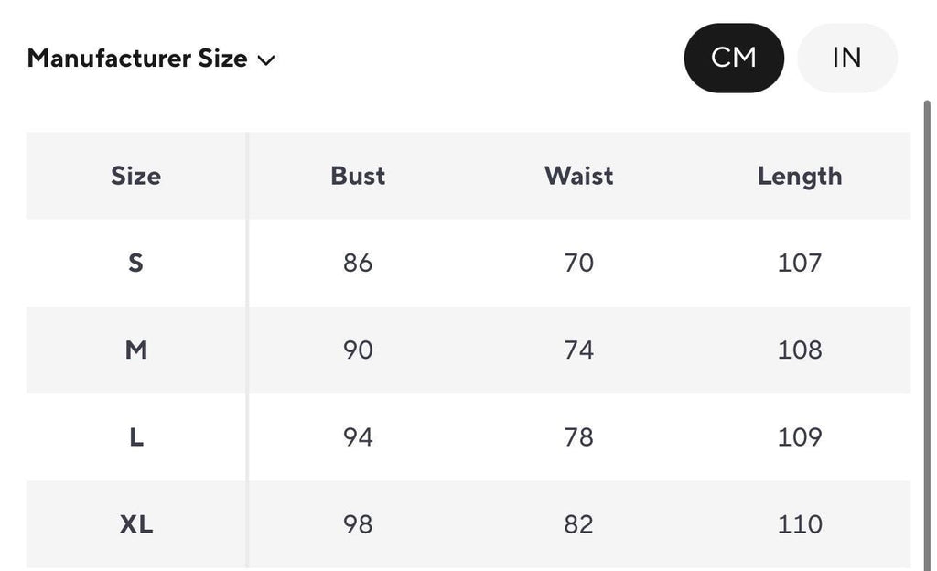Click bust value 98 for size XL
Viewport: 937px width, 571px height.
pos(358,524)
